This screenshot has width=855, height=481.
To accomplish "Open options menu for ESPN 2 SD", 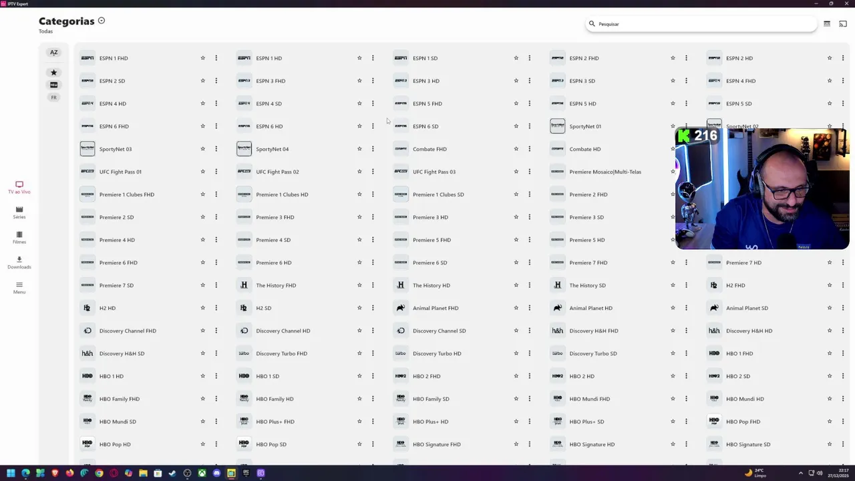I will [x=216, y=81].
